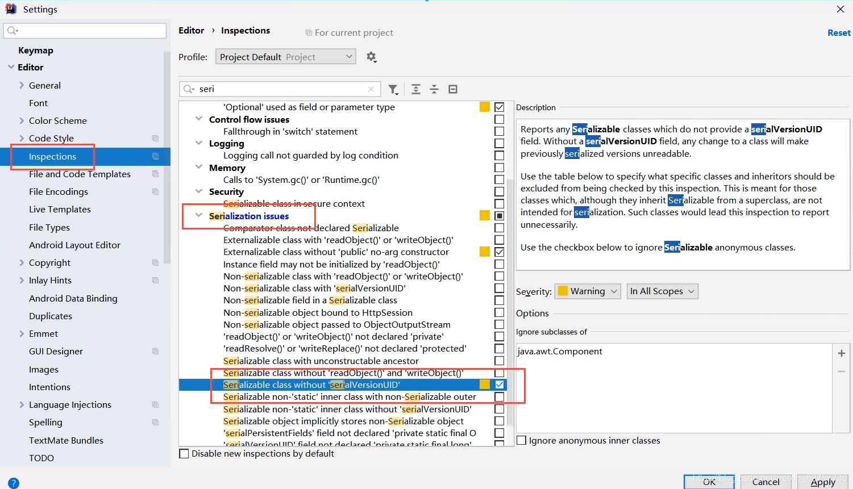
Task: Open the Android Layout Editor page
Action: 74,245
